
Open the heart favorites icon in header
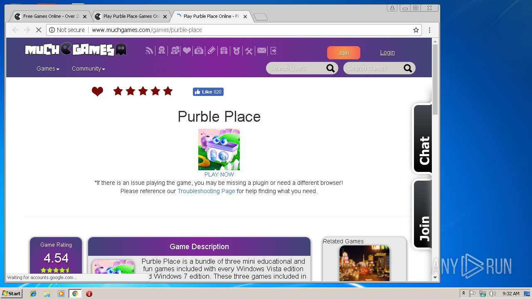[187, 51]
